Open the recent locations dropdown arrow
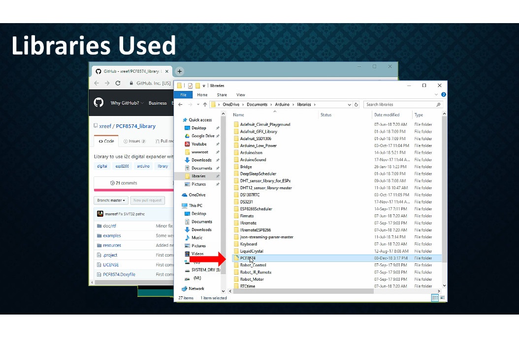The image size is (519, 346). pyautogui.click(x=198, y=104)
